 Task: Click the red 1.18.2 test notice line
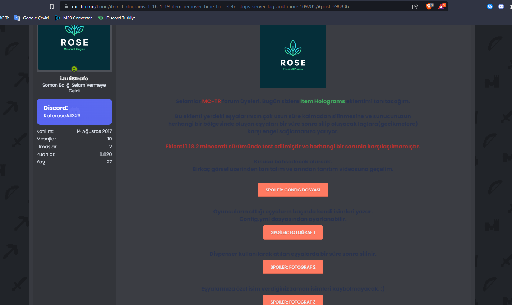coord(293,147)
